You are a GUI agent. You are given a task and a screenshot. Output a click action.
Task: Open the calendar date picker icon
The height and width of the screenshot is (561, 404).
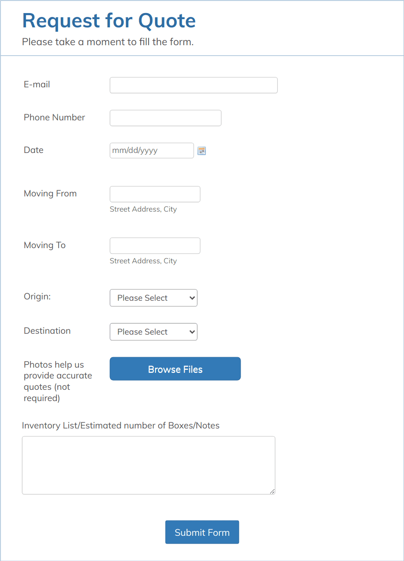point(201,151)
